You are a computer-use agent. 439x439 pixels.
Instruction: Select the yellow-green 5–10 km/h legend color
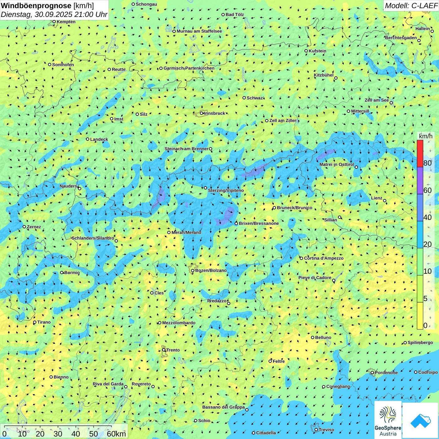tap(420, 289)
